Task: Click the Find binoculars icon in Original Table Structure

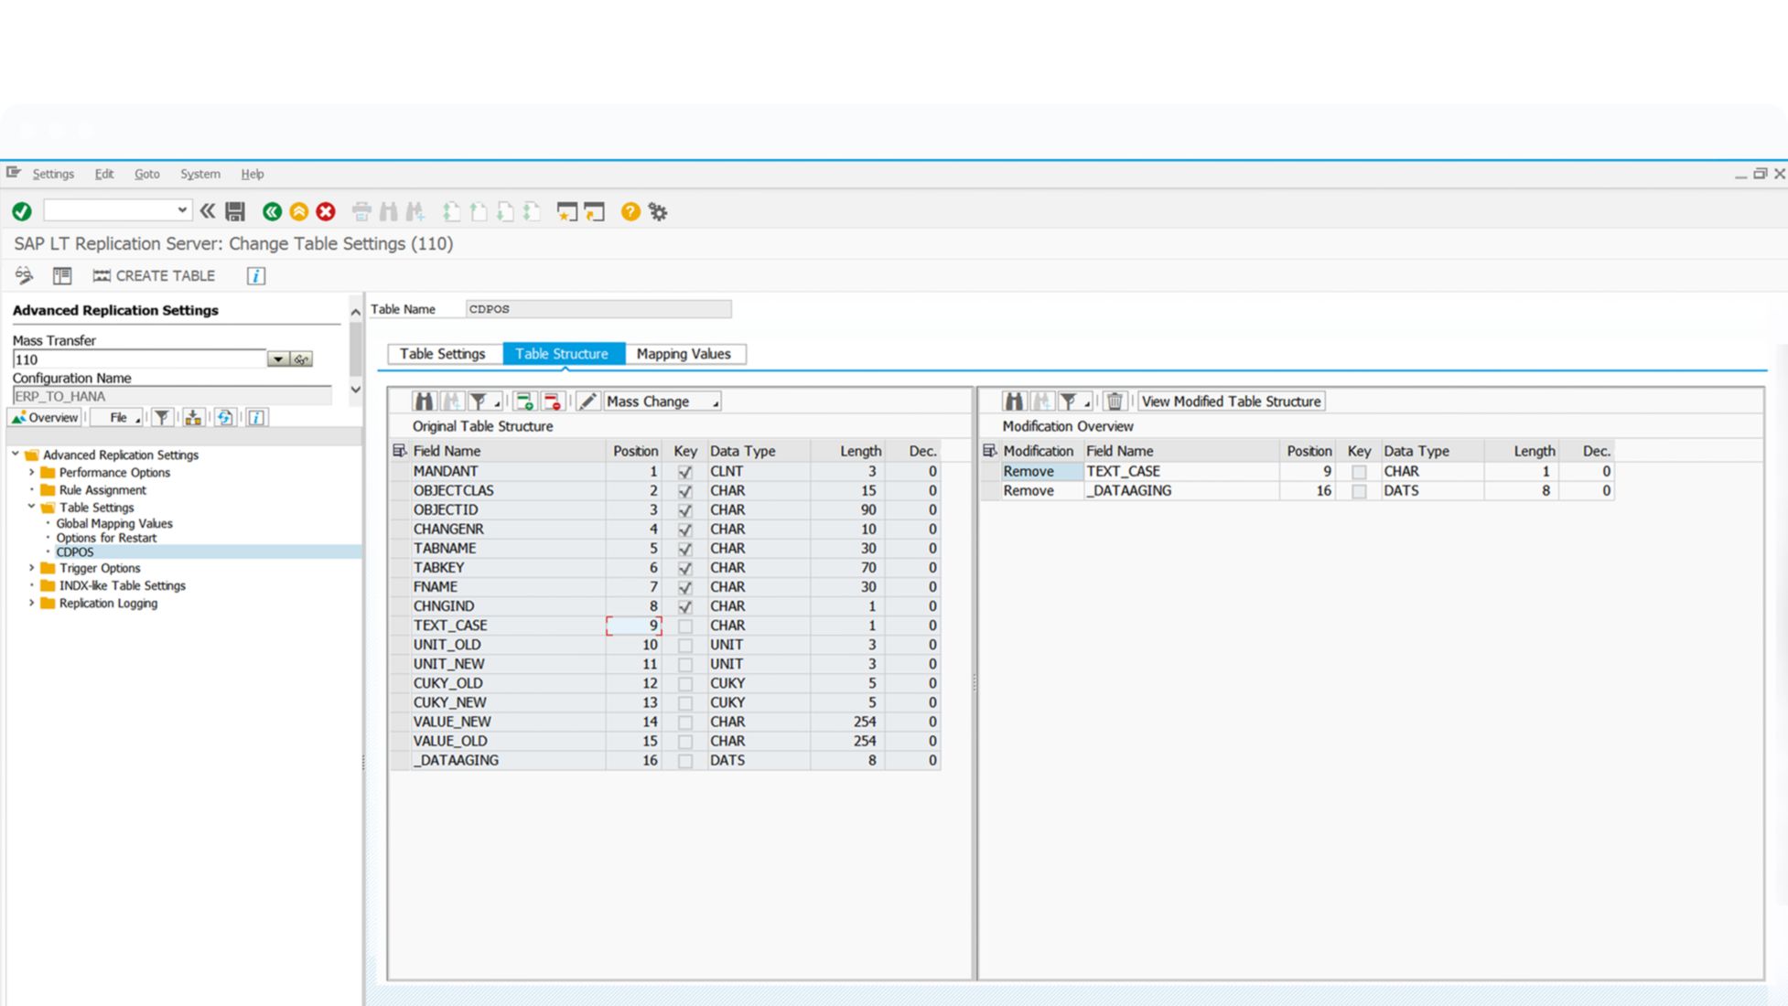Action: (x=424, y=401)
